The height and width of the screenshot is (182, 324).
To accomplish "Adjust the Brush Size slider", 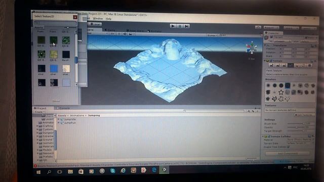I will tap(296, 123).
